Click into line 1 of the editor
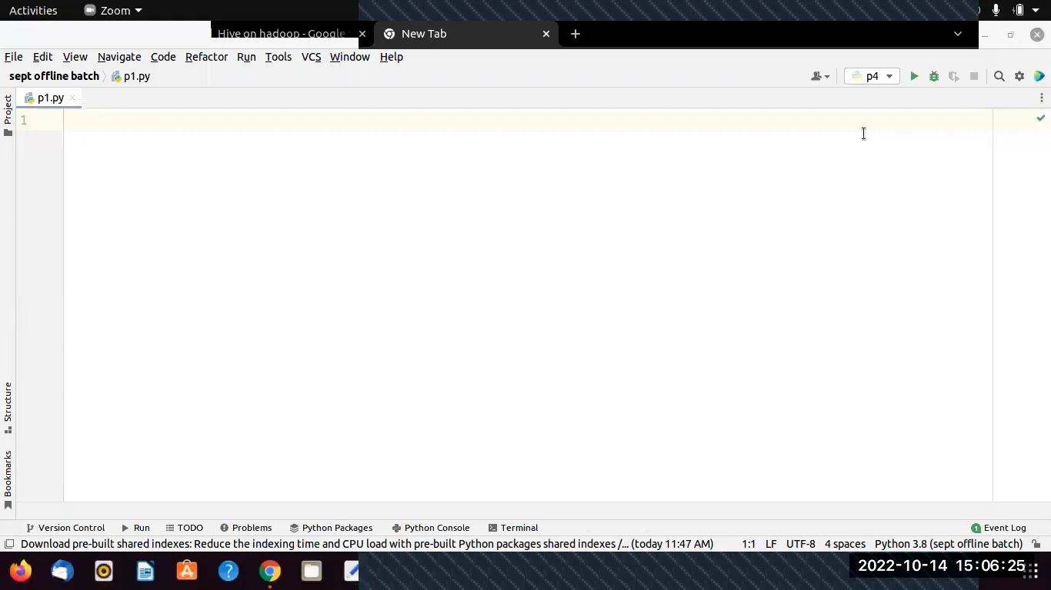Screen dimensions: 1051x590 528,120
